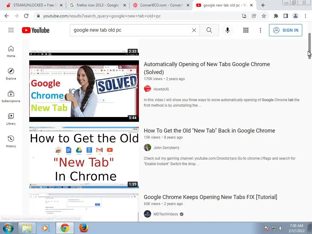This screenshot has width=312, height=234.
Task: Open Explore in the sidebar
Action: tap(11, 74)
